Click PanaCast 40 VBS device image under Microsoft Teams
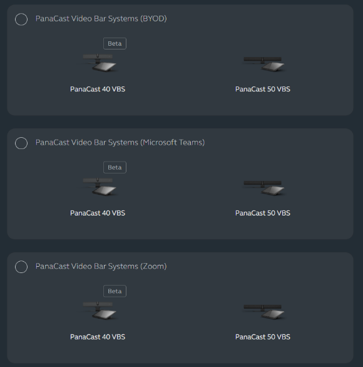Viewport: 363px width, 367px height. (100, 187)
